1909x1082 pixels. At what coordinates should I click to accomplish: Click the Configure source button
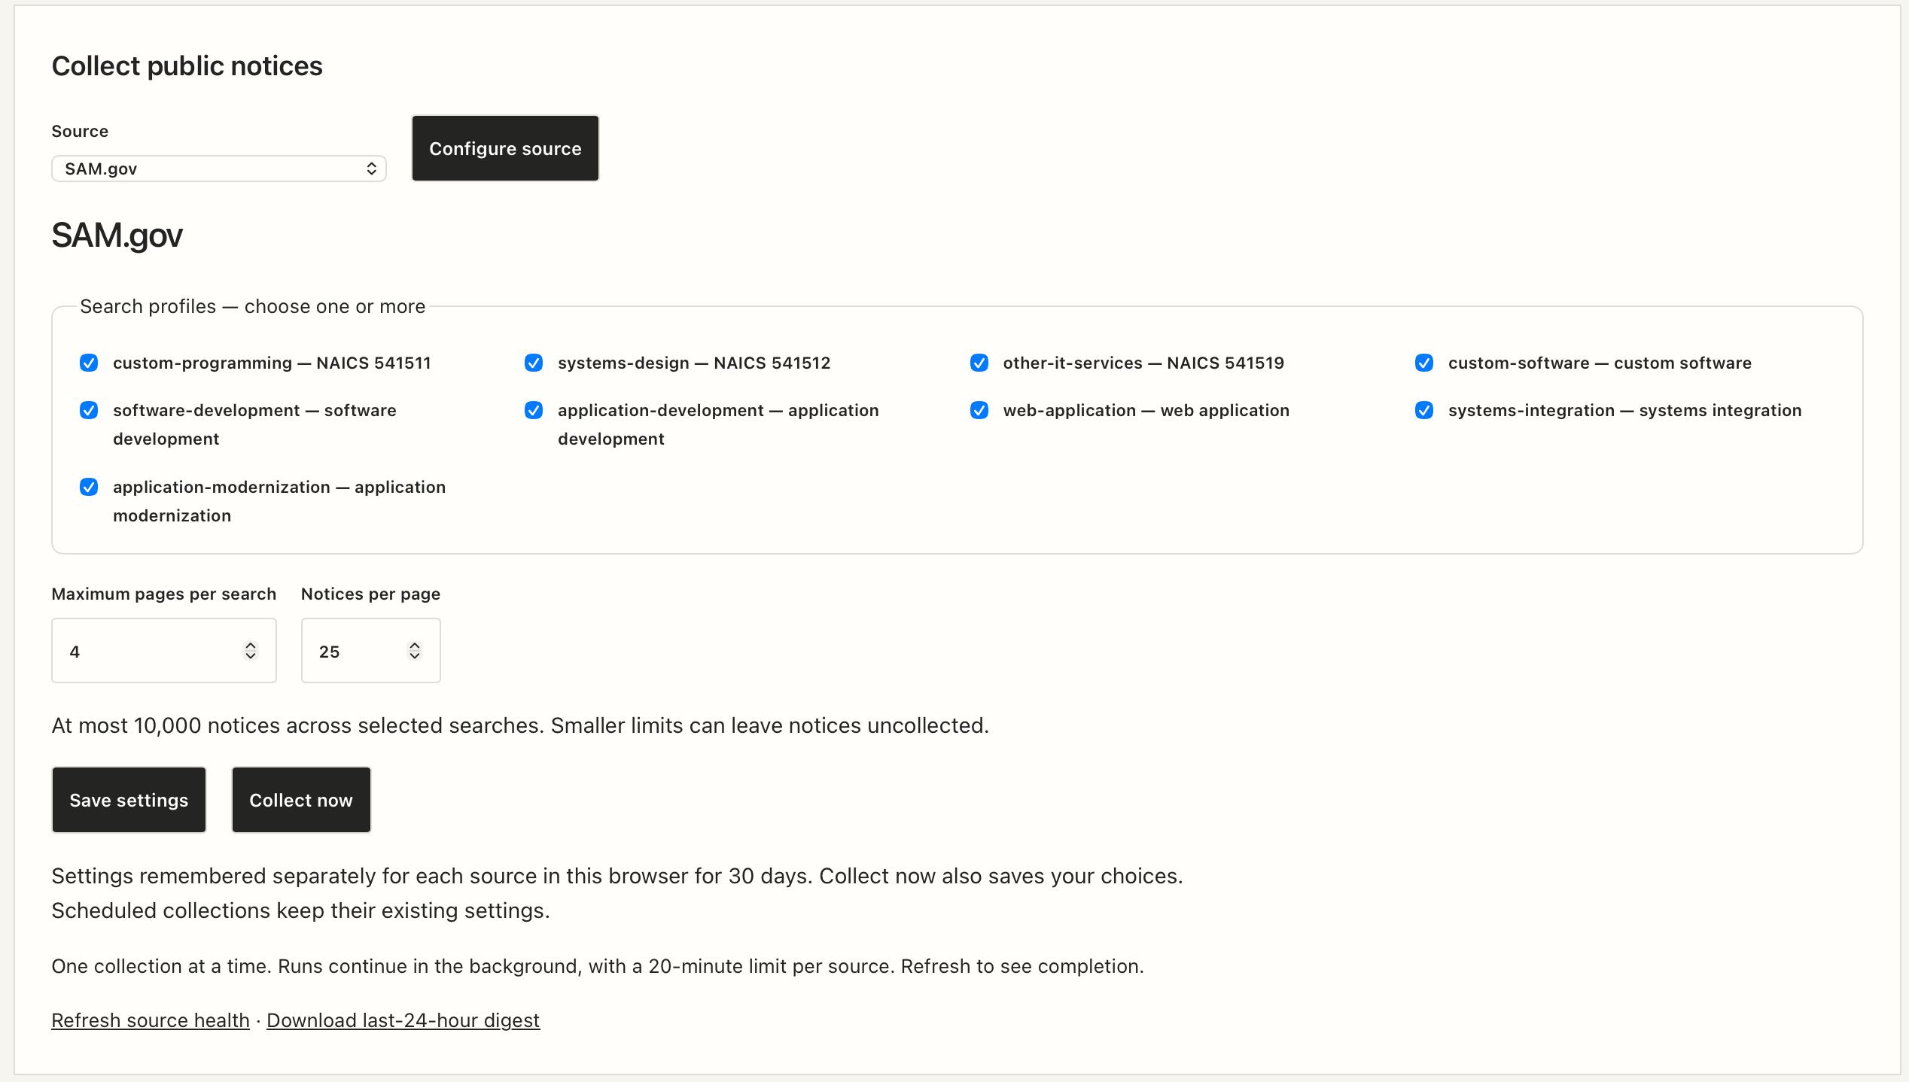(x=505, y=148)
